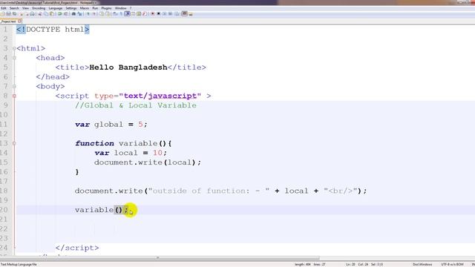
Task: Click the Save All toolbar icon
Action: 15,13
